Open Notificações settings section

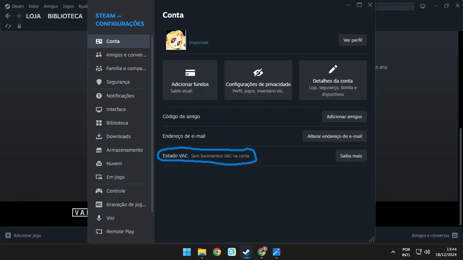119,96
